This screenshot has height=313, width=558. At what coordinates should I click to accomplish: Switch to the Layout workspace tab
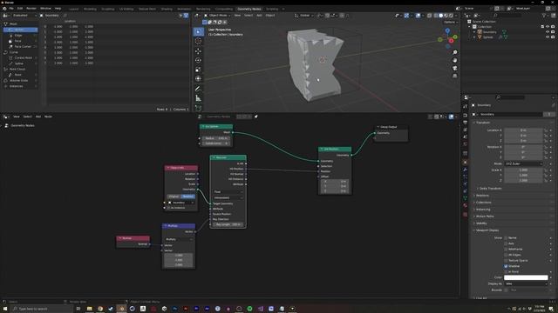click(74, 9)
